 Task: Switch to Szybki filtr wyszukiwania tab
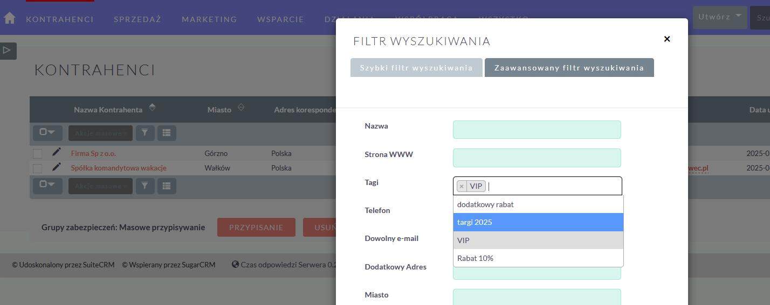pos(416,68)
